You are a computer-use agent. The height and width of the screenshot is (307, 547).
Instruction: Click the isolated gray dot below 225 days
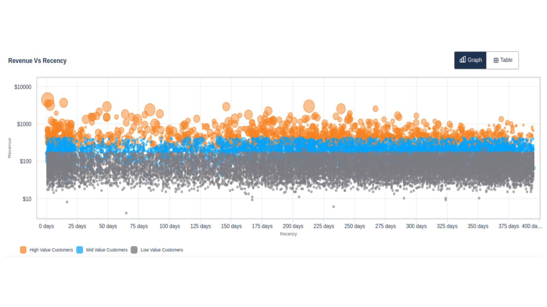point(334,207)
